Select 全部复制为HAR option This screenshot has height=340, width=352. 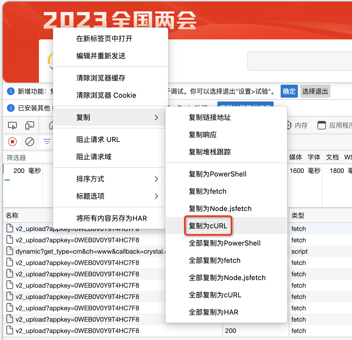click(213, 312)
